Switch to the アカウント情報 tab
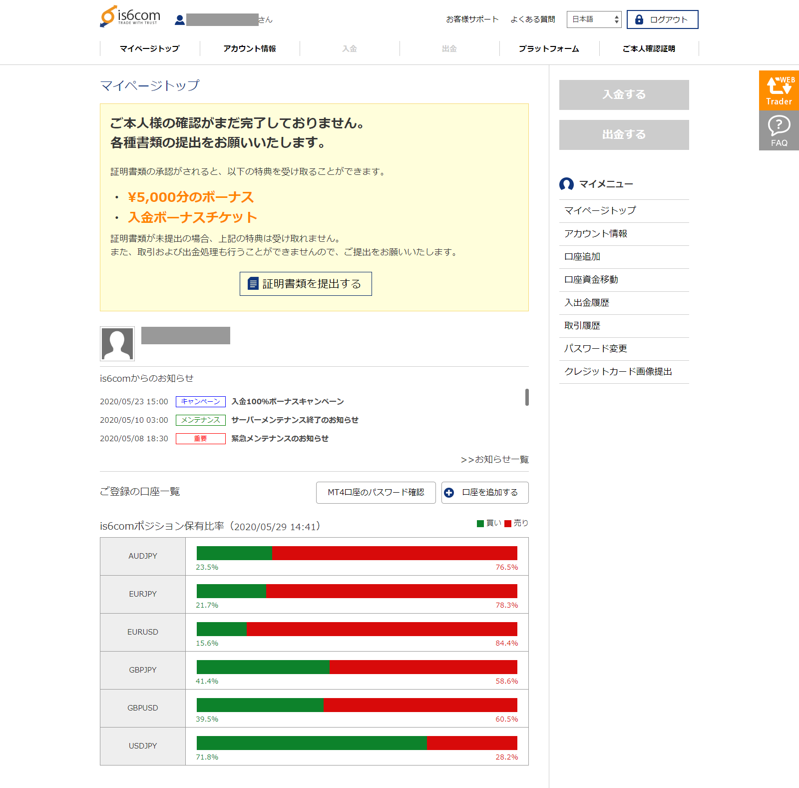This screenshot has height=788, width=799. [250, 48]
